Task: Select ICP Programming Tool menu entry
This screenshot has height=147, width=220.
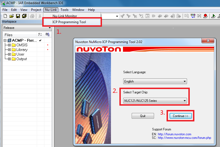Action: (69, 22)
